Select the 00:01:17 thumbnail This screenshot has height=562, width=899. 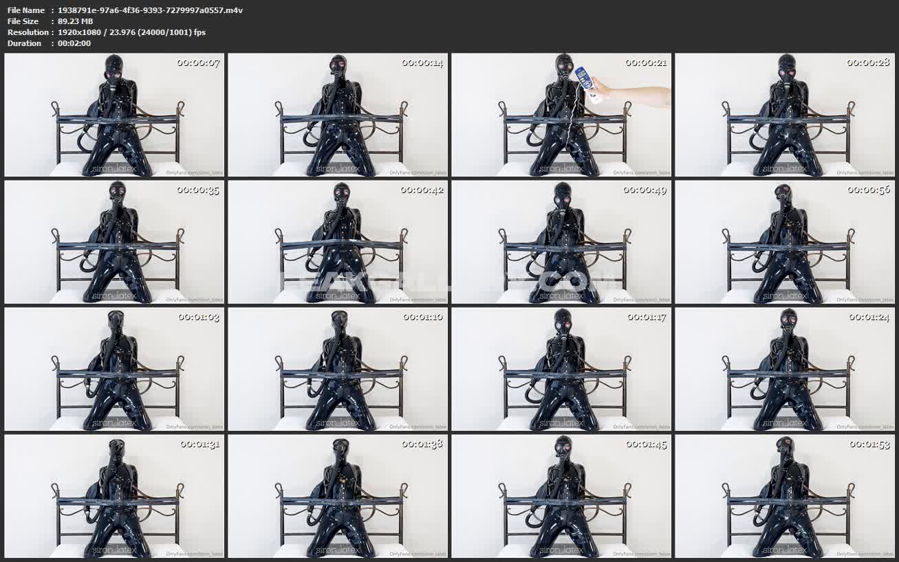click(561, 369)
